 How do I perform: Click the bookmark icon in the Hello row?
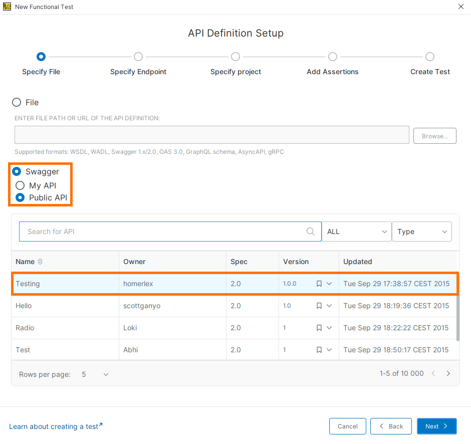(x=319, y=306)
